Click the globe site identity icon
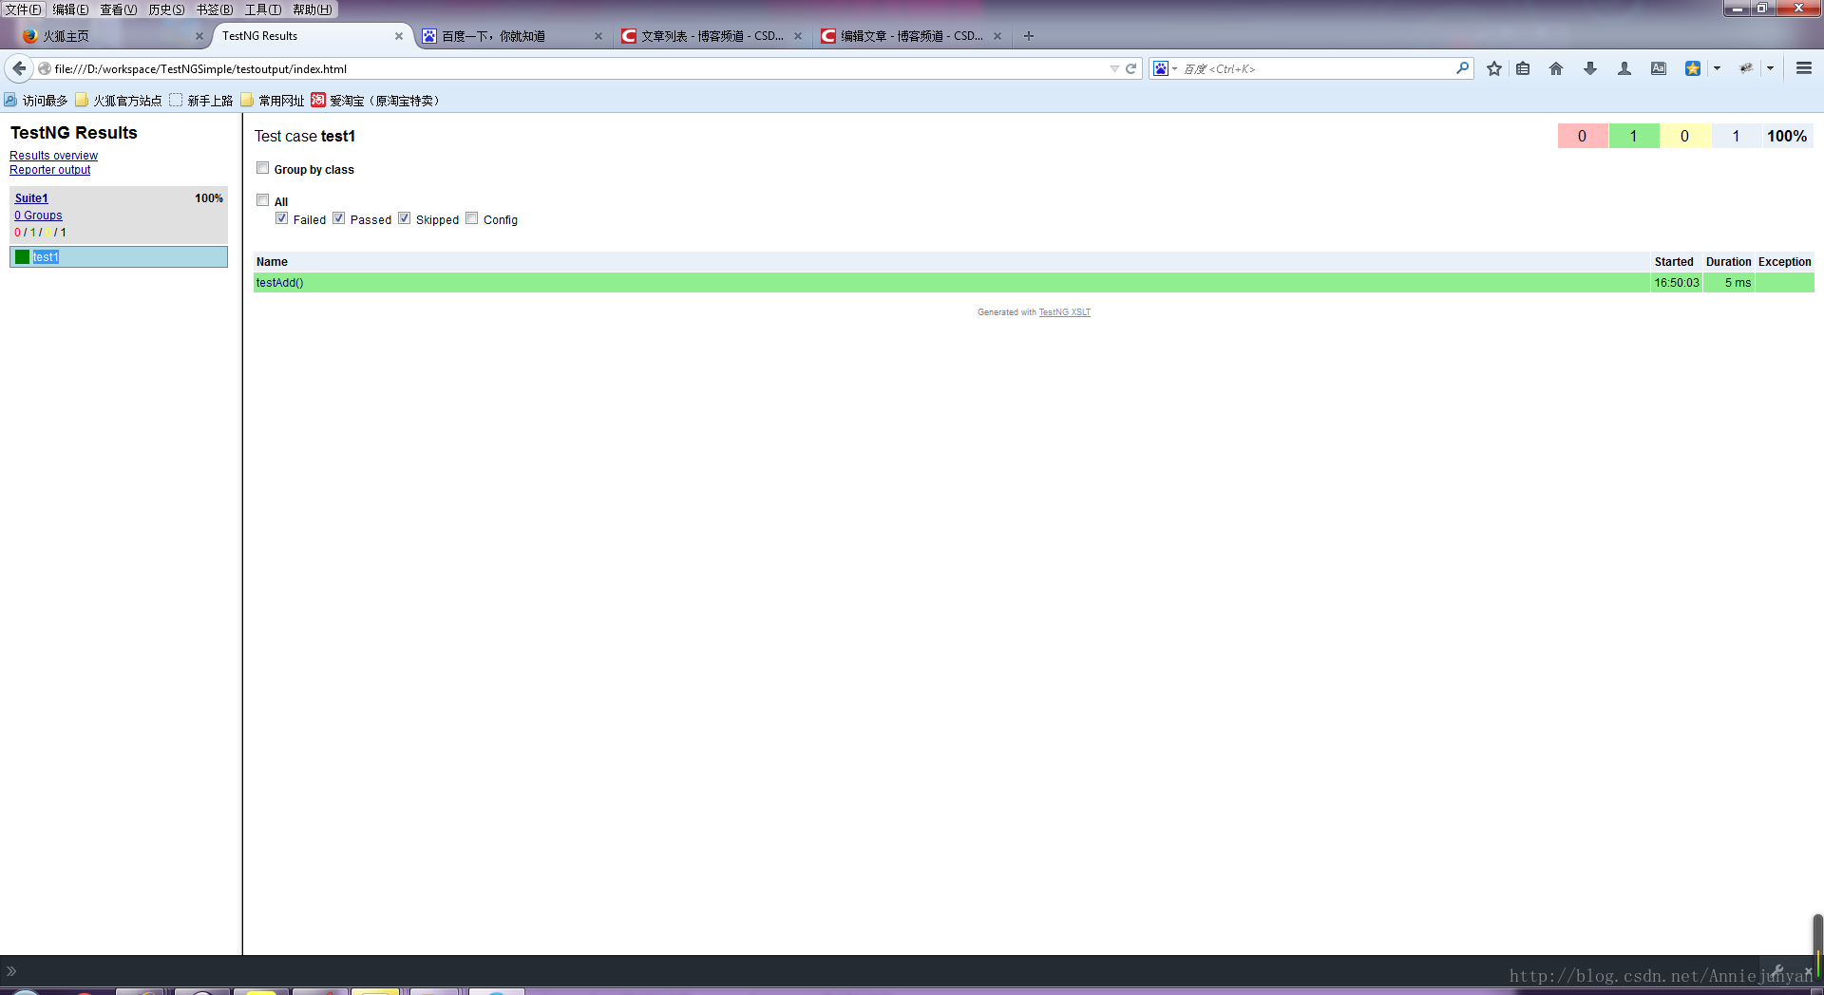1824x995 pixels. coord(45,68)
